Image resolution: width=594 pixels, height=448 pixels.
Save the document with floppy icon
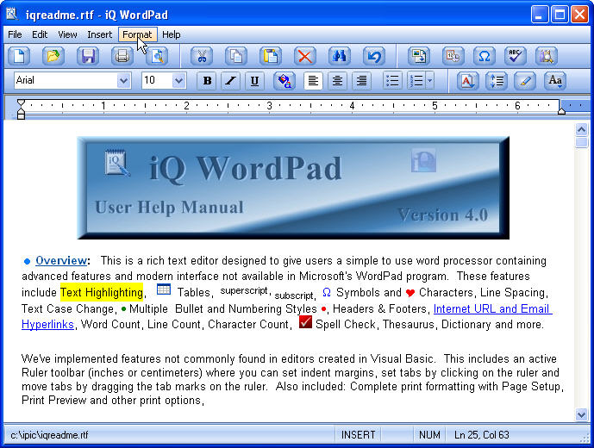click(88, 57)
